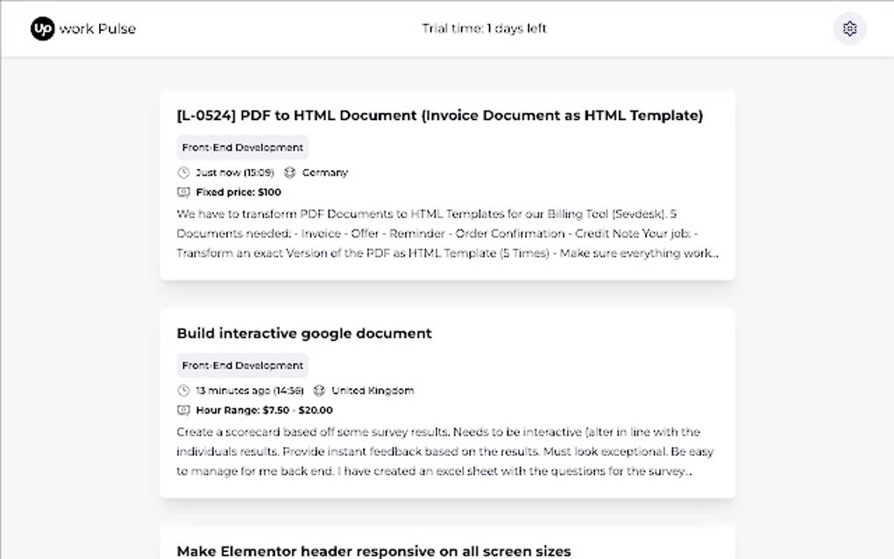Click the clock icon on the PDF to HTML job
This screenshot has width=894, height=559.
(x=182, y=172)
